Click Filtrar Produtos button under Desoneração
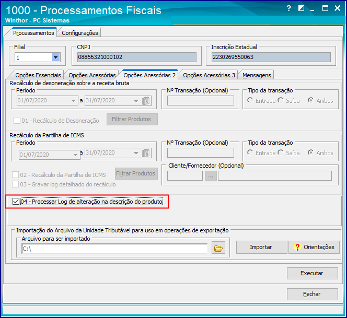This screenshot has height=318, width=347. [x=132, y=119]
